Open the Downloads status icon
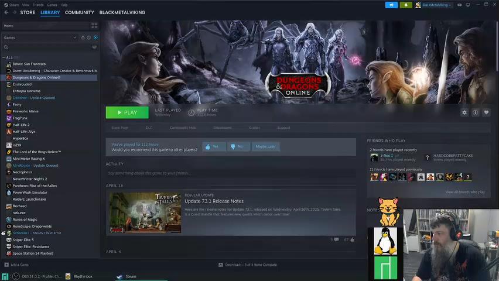Screen dimensions: 499x281 point(221,265)
